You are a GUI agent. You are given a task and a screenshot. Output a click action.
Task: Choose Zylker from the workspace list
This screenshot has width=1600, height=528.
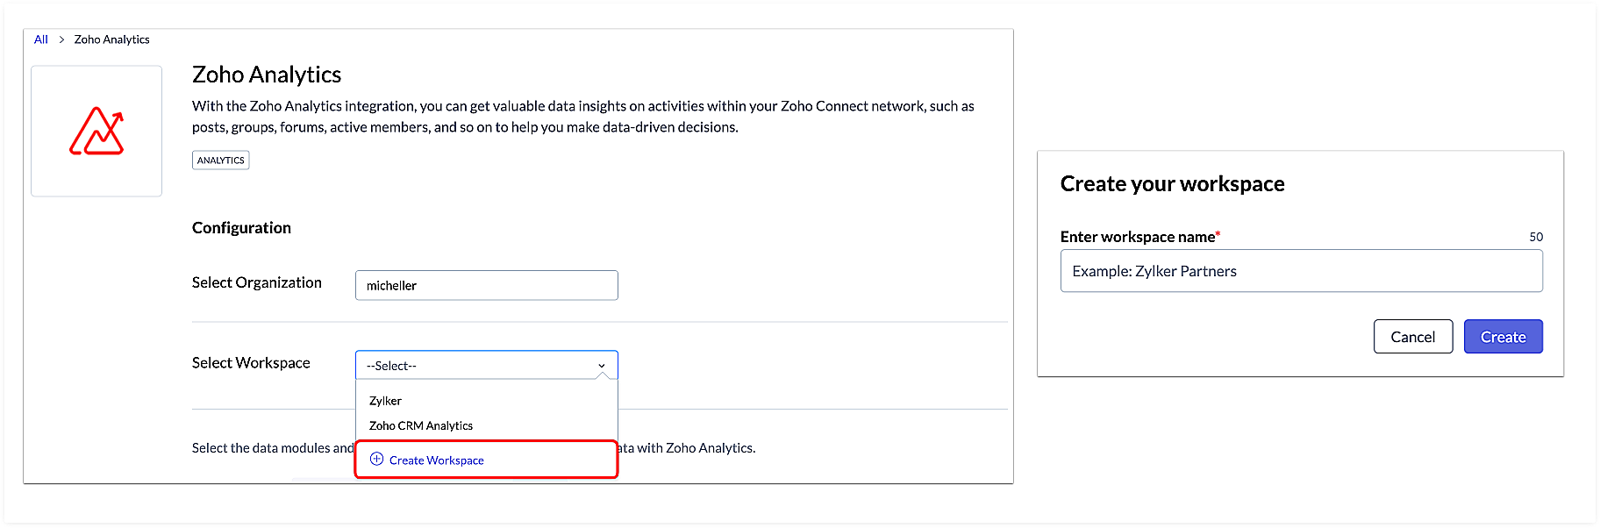tap(385, 401)
